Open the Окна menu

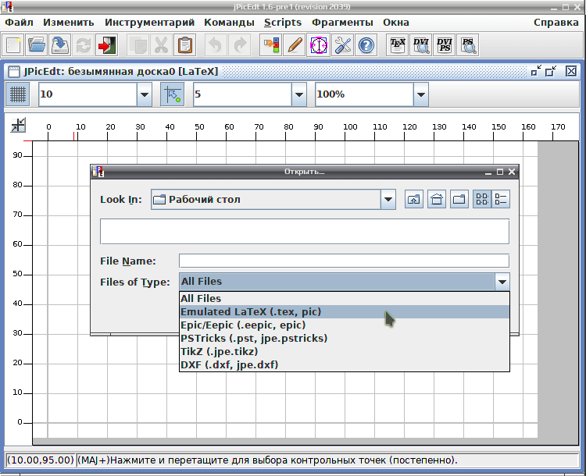tap(396, 23)
